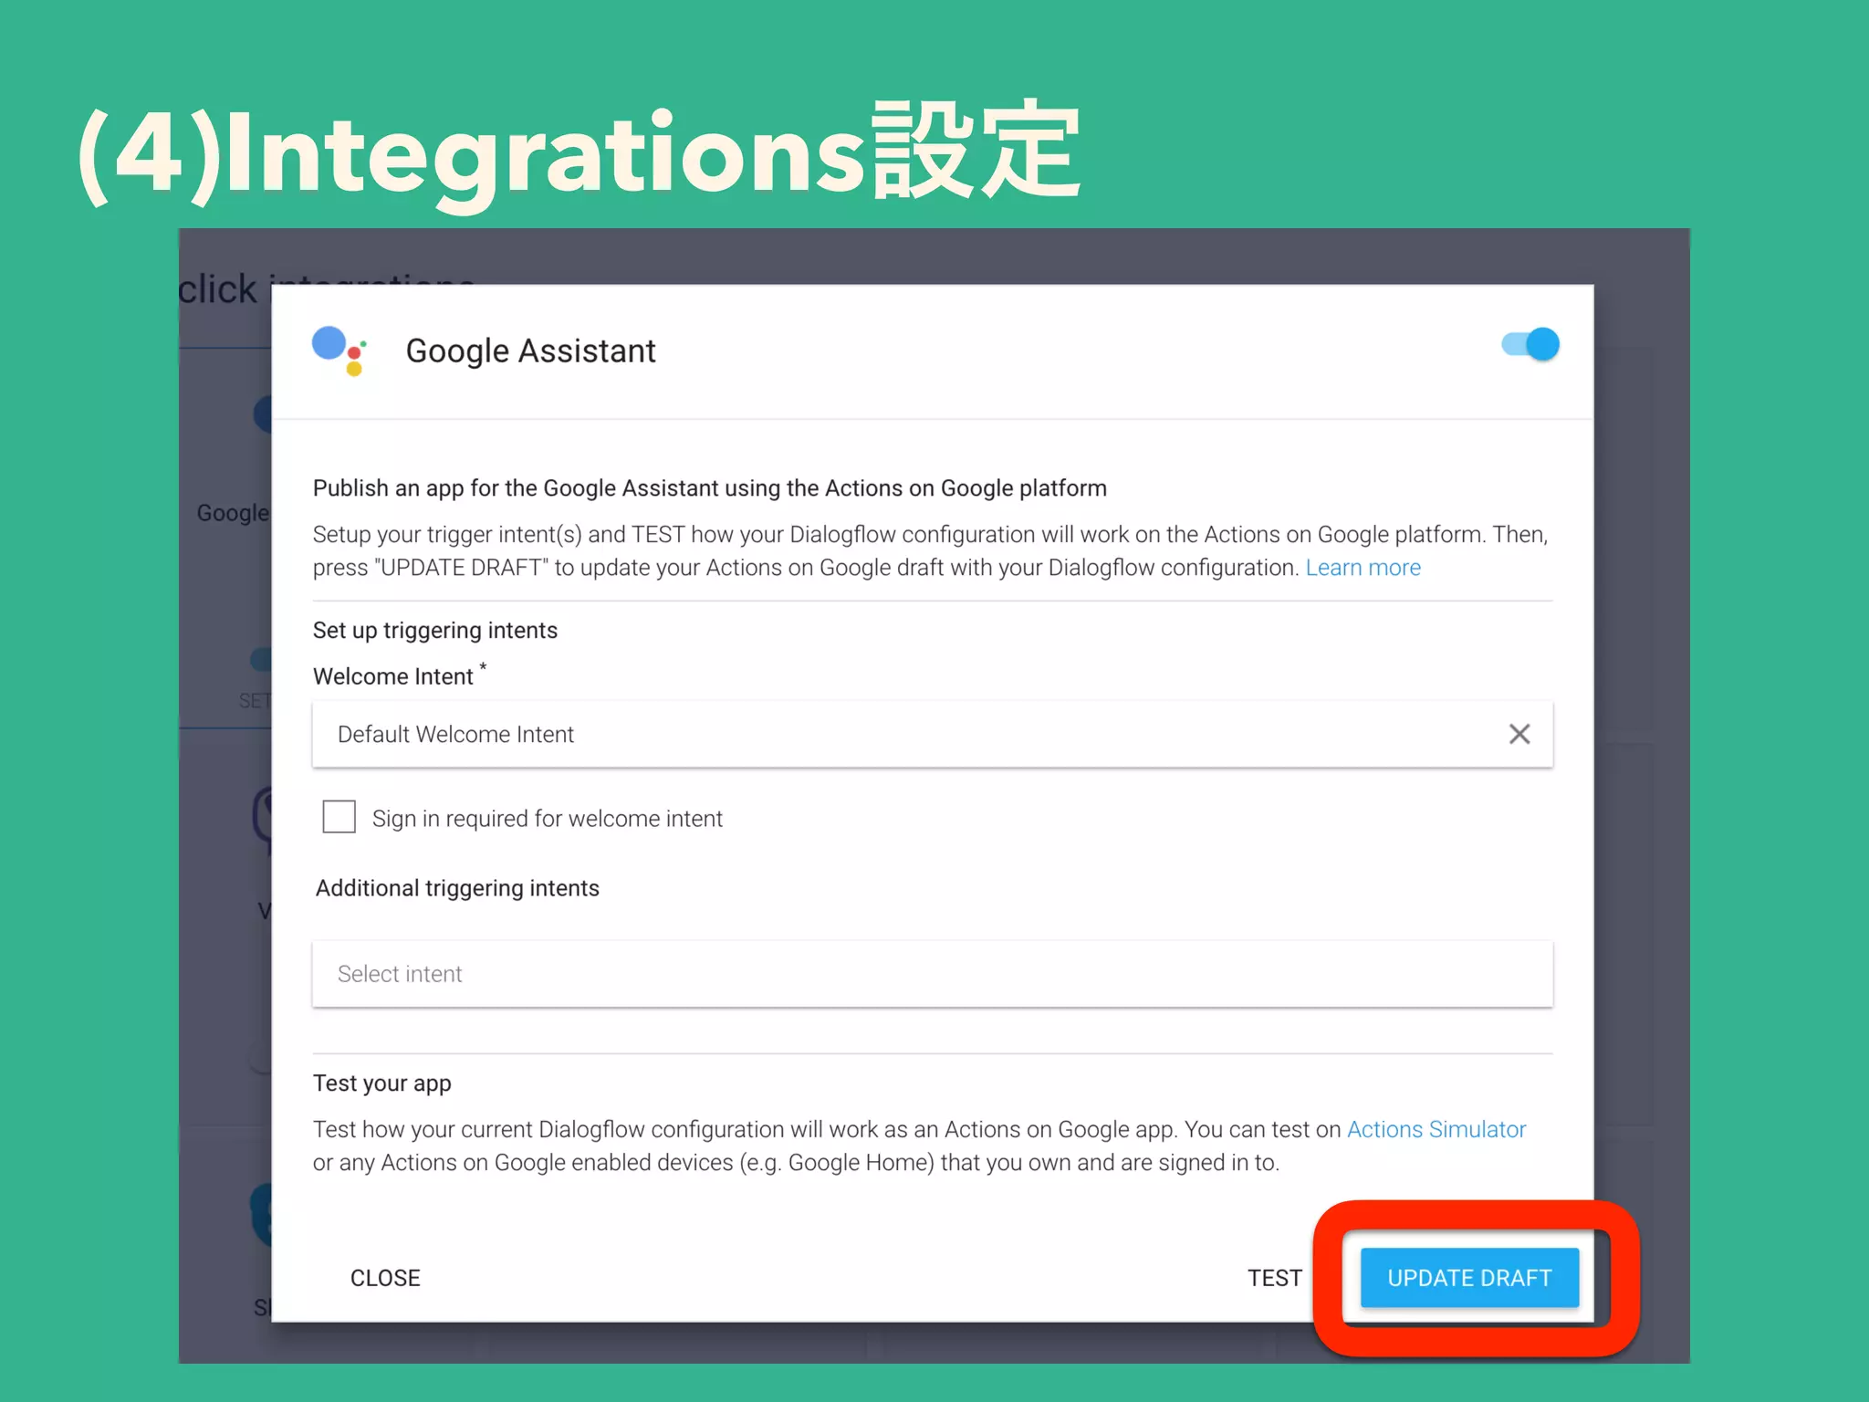
Task: Check 'Sign in required for welcome intent'
Action: coord(339,817)
